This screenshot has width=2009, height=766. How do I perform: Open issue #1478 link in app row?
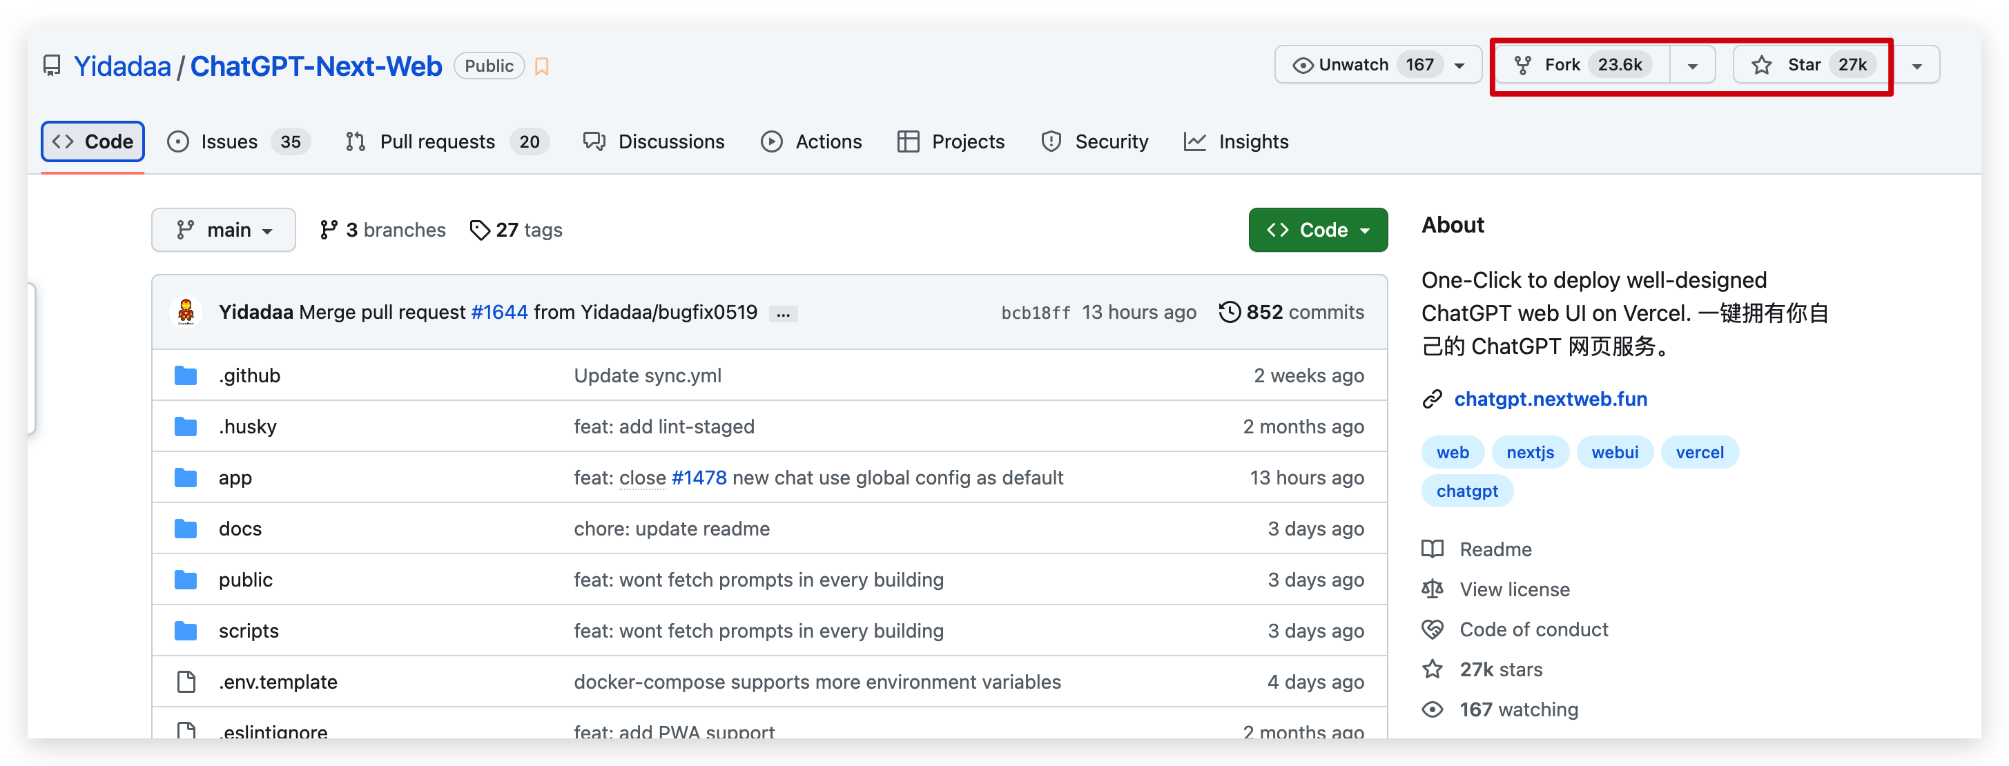(x=699, y=478)
